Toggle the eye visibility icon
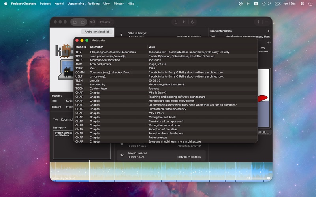 (x=269, y=43)
